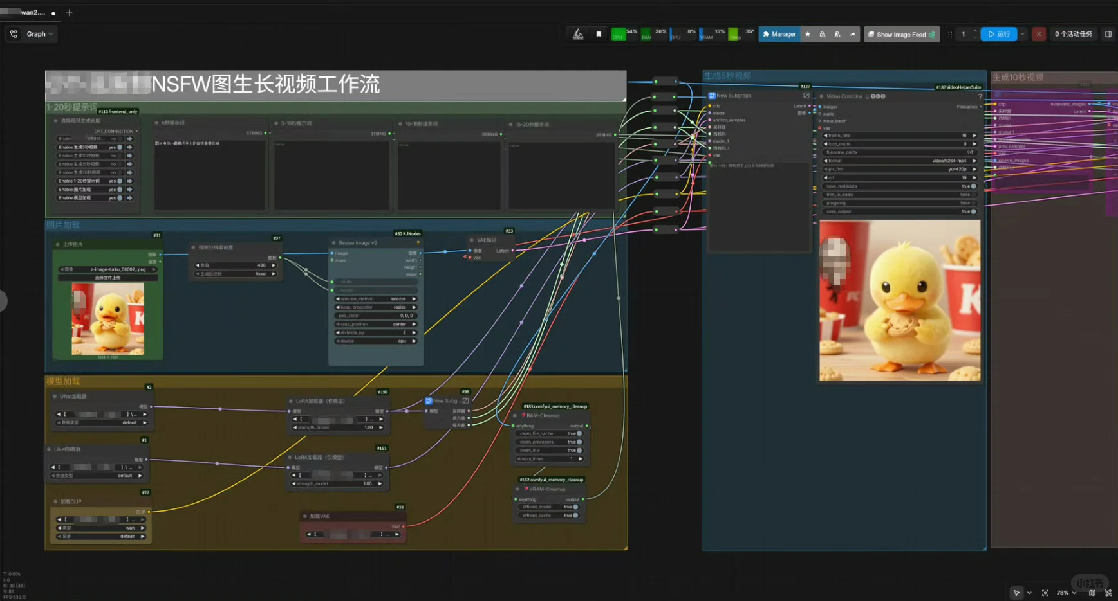Click 选择文件上传 upload button
This screenshot has width=1118, height=601.
(x=107, y=278)
